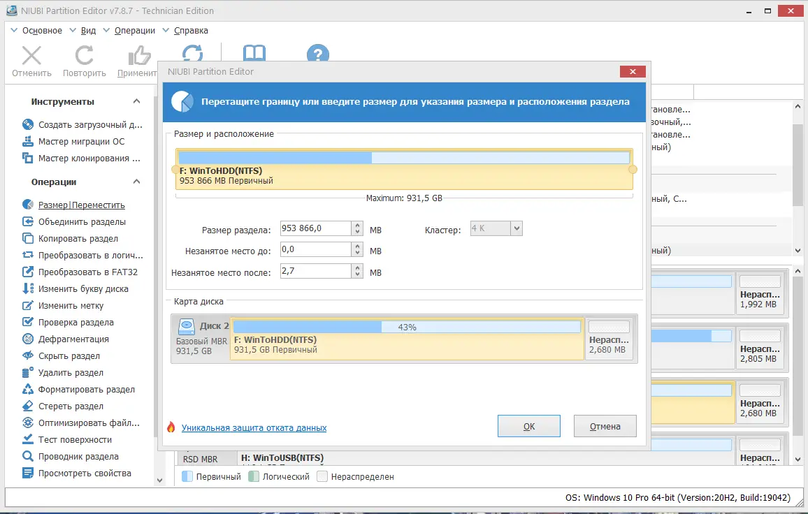The height and width of the screenshot is (514, 808).
Task: Click the Стереть раздел eraser icon
Action: (x=28, y=406)
